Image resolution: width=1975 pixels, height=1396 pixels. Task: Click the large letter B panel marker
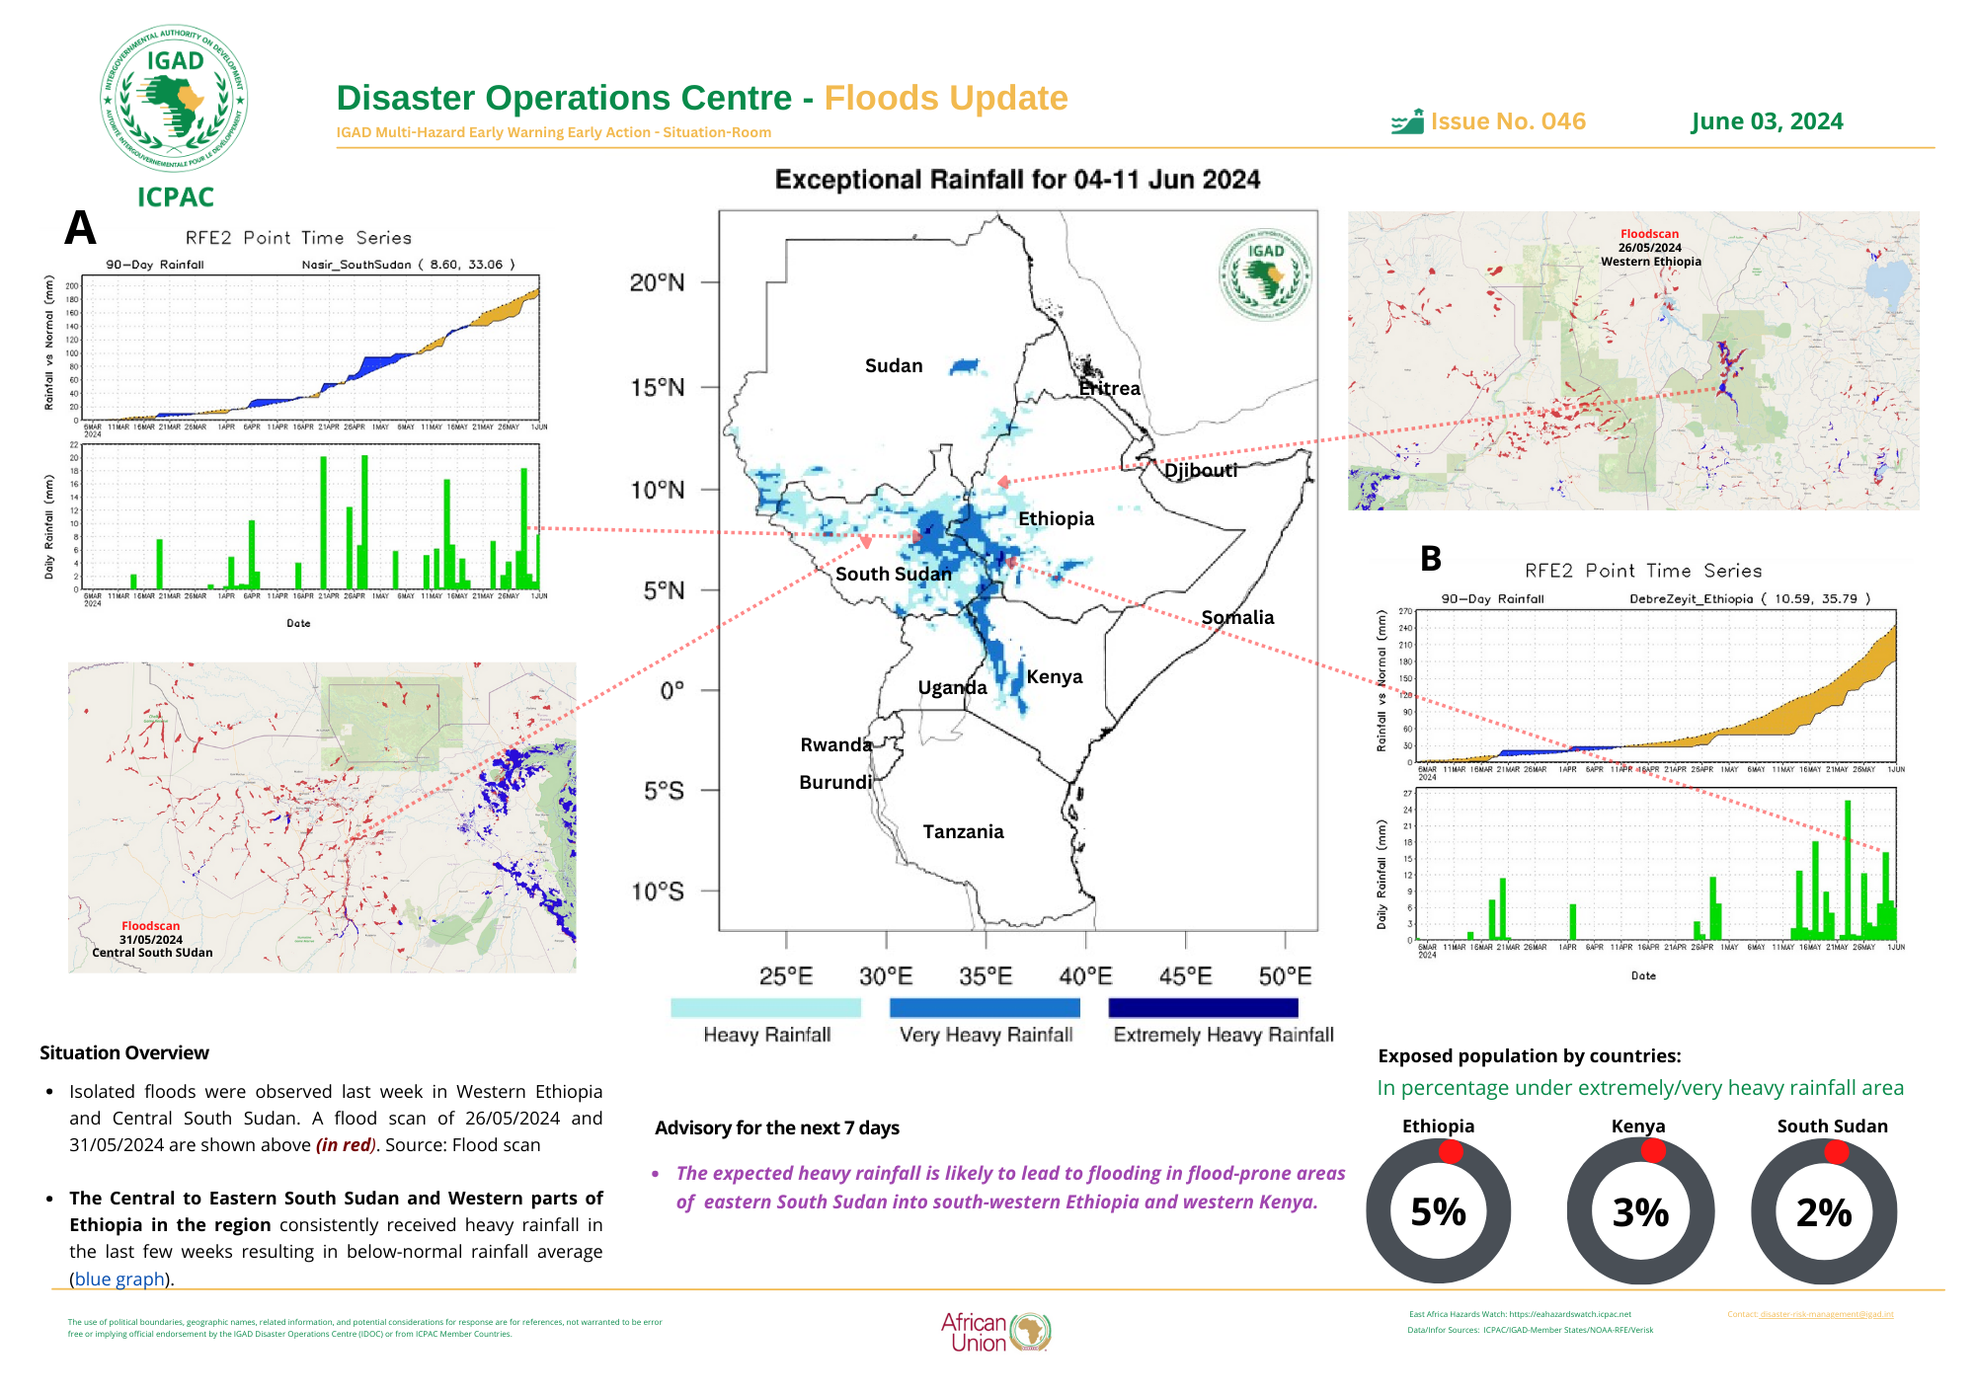tap(1431, 559)
